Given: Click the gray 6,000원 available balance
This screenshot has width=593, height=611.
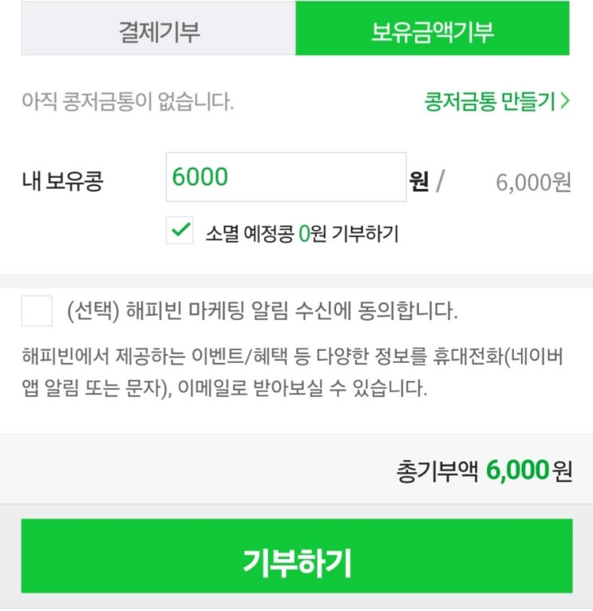Looking at the screenshot, I should 533,182.
